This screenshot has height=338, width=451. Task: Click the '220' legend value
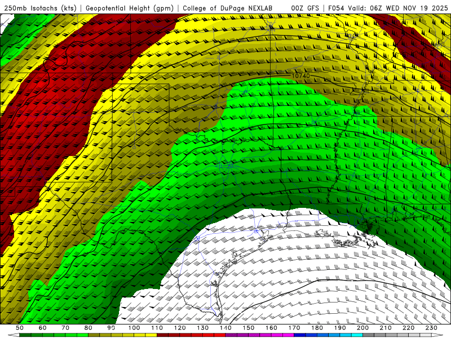tap(408, 328)
